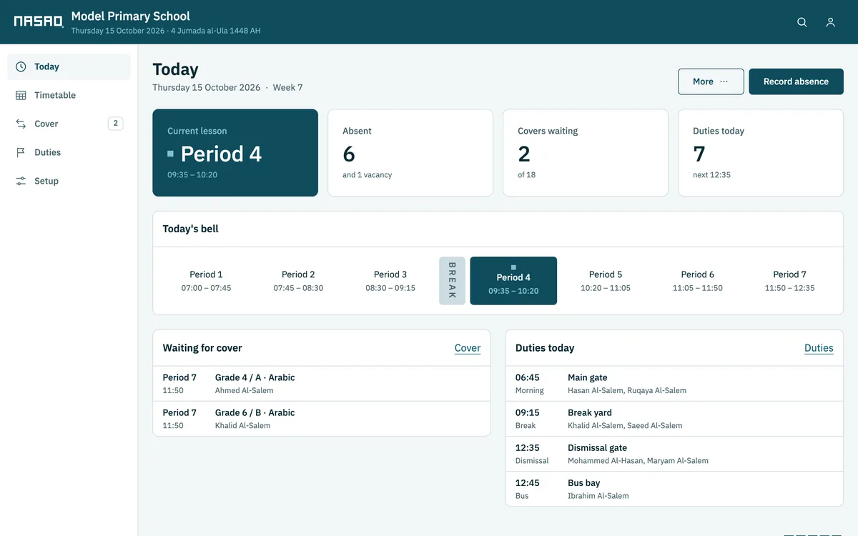Open Timetable in the sidebar
Screen dimensions: 858x536
(x=69, y=95)
